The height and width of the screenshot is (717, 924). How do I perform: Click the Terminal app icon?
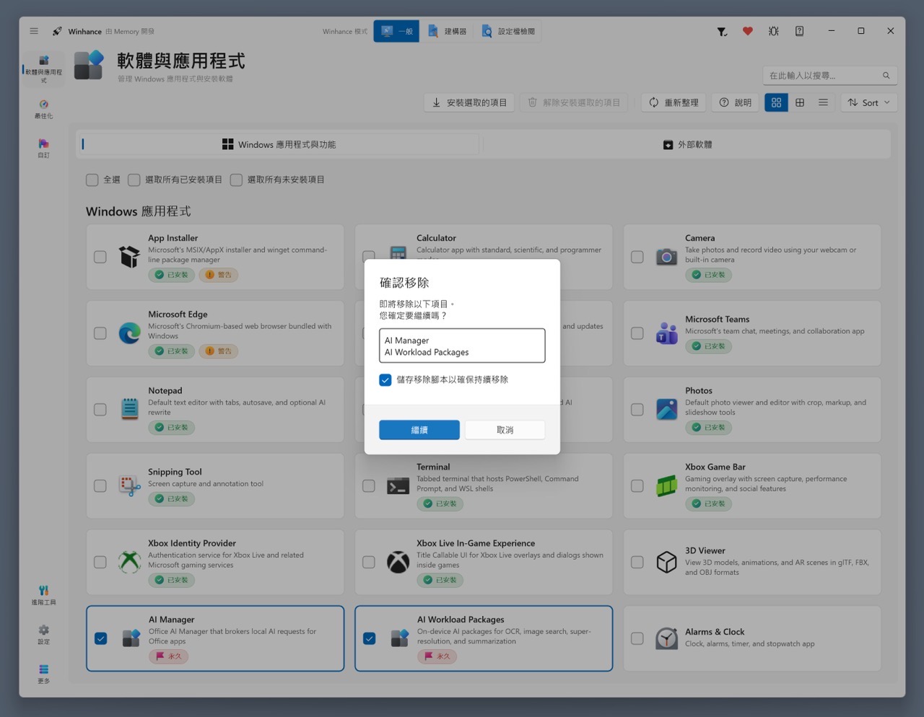click(398, 486)
